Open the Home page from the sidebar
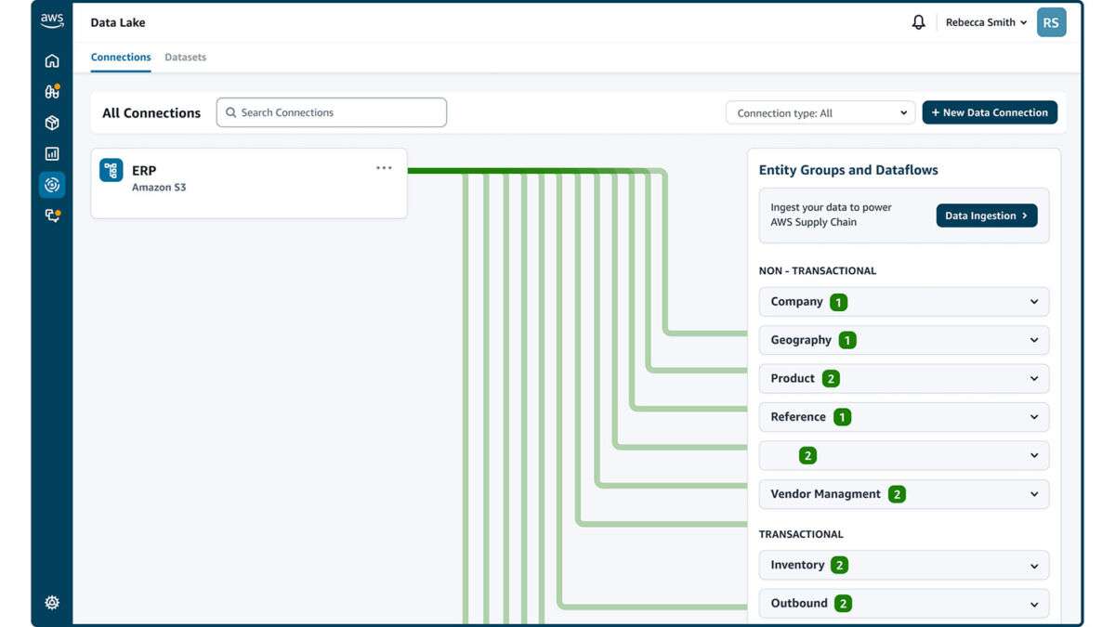 tap(52, 59)
